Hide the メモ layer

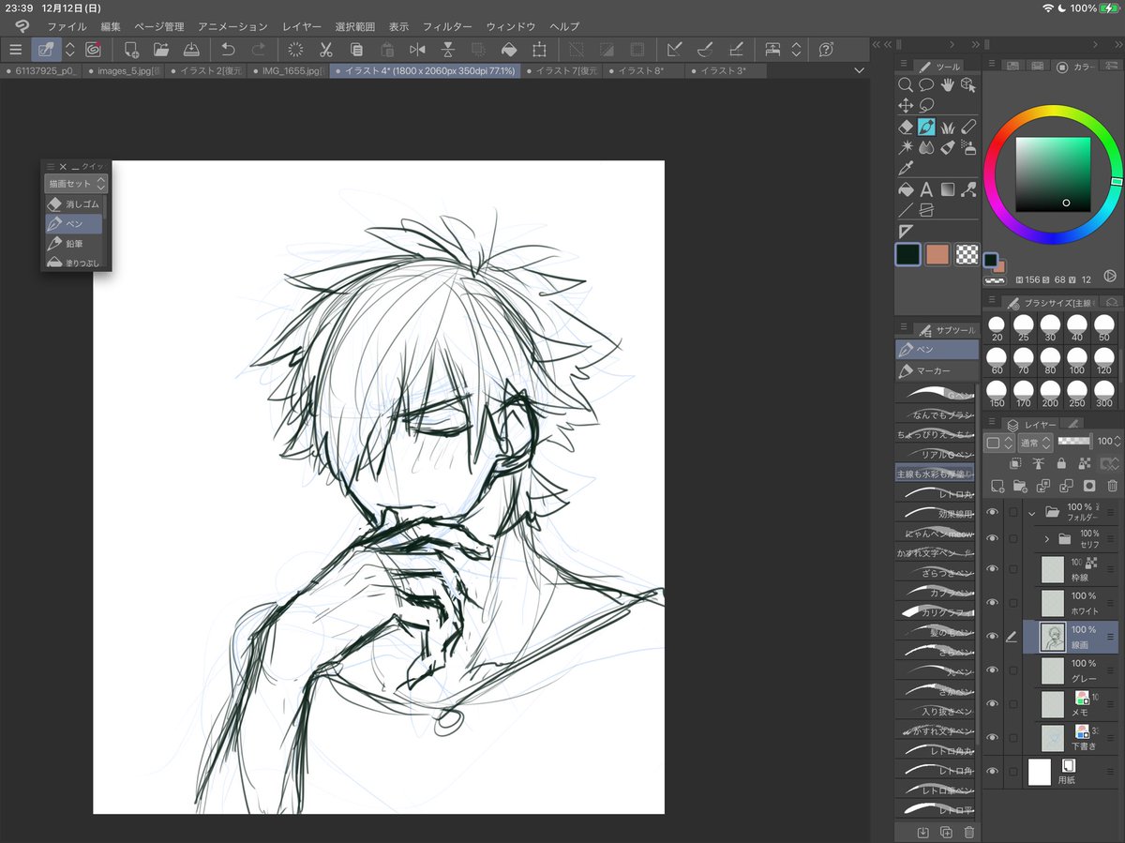(x=992, y=704)
